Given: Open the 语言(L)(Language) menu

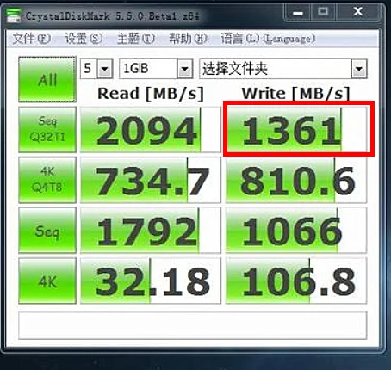Looking at the screenshot, I should [269, 39].
